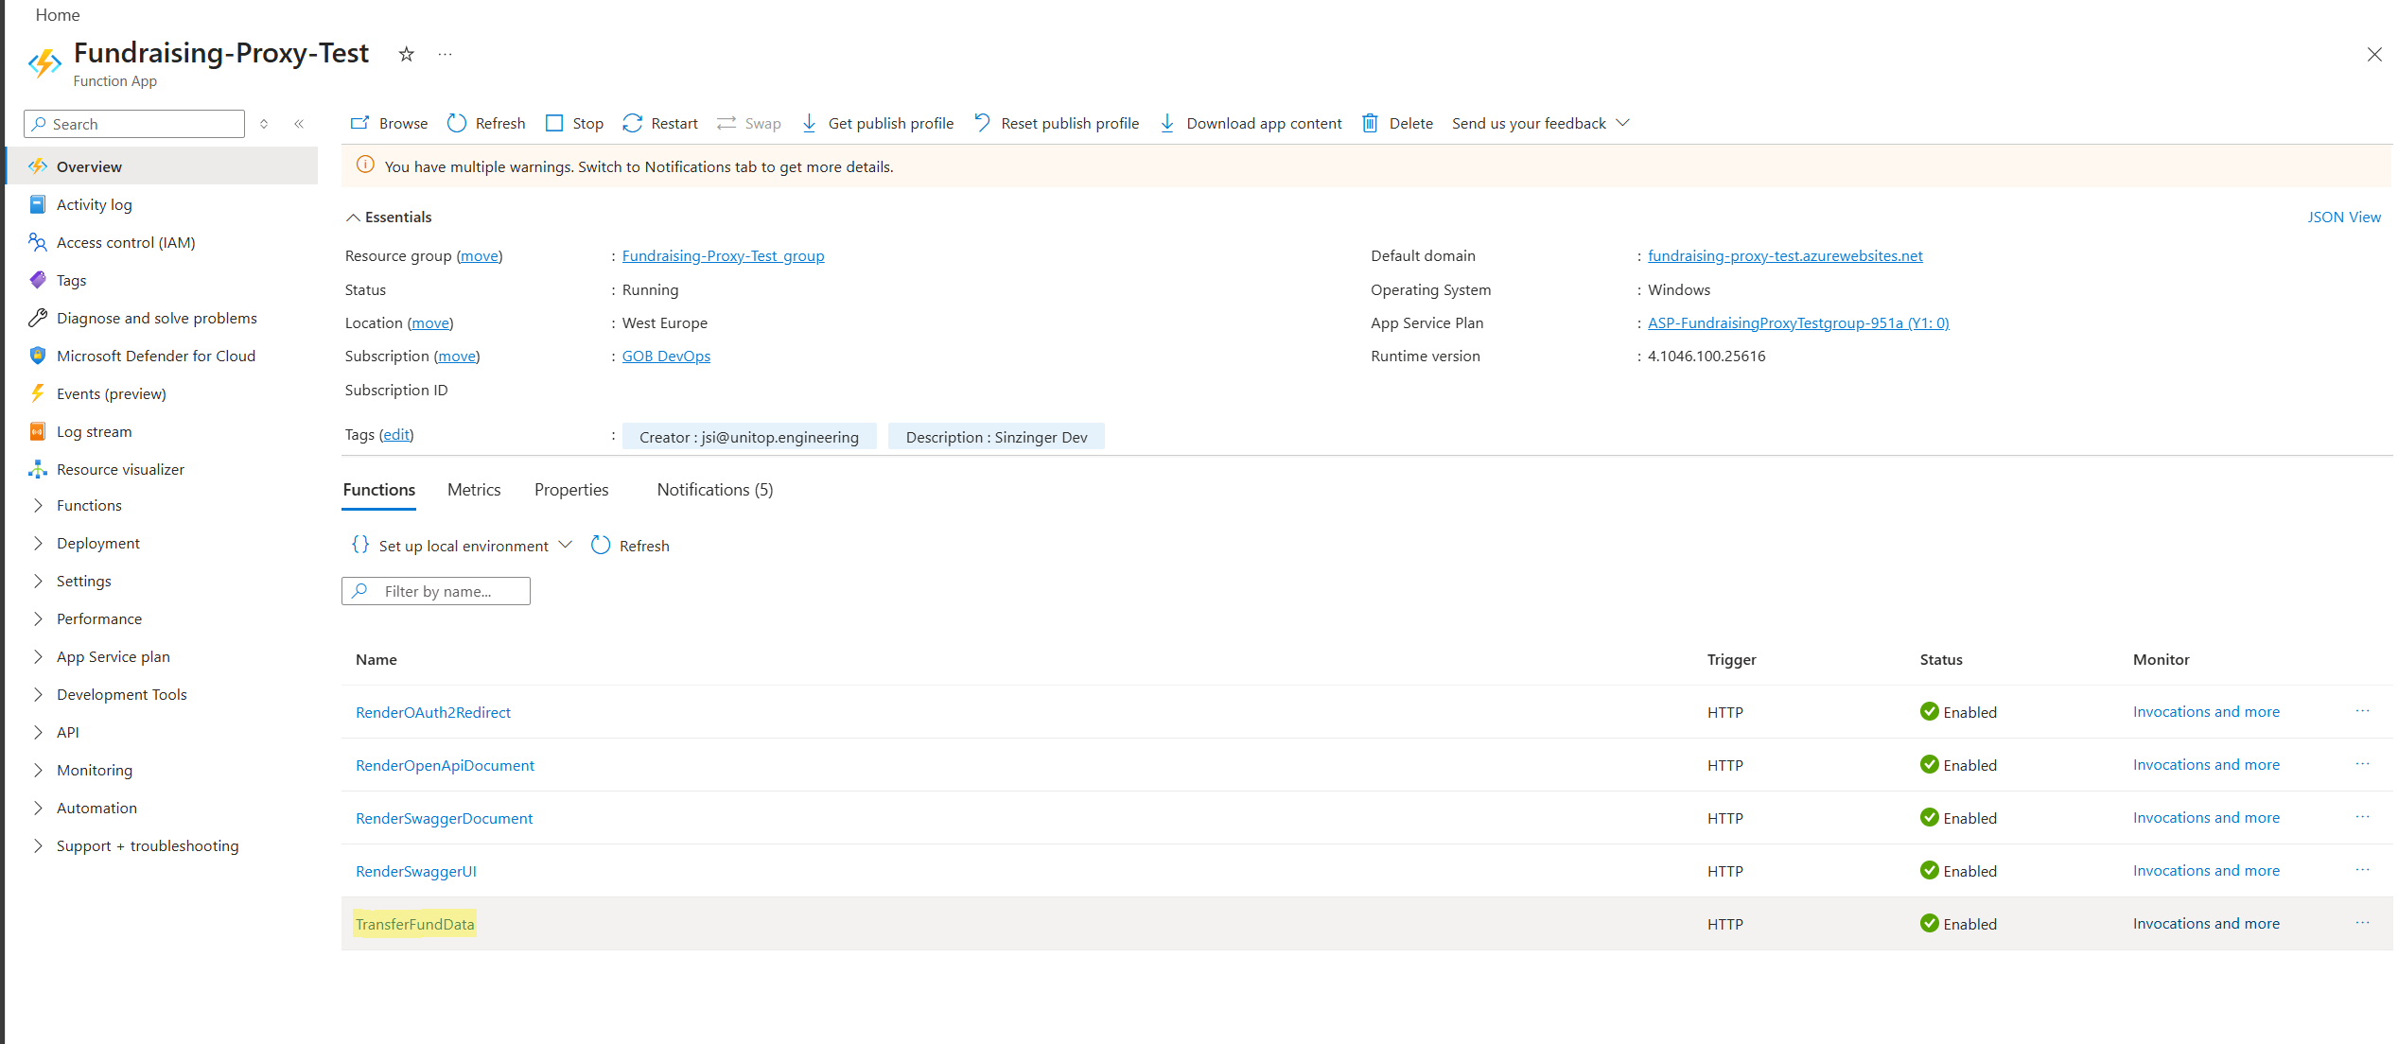2398x1044 pixels.
Task: Click the Filter by name input field
Action: pyautogui.click(x=435, y=590)
